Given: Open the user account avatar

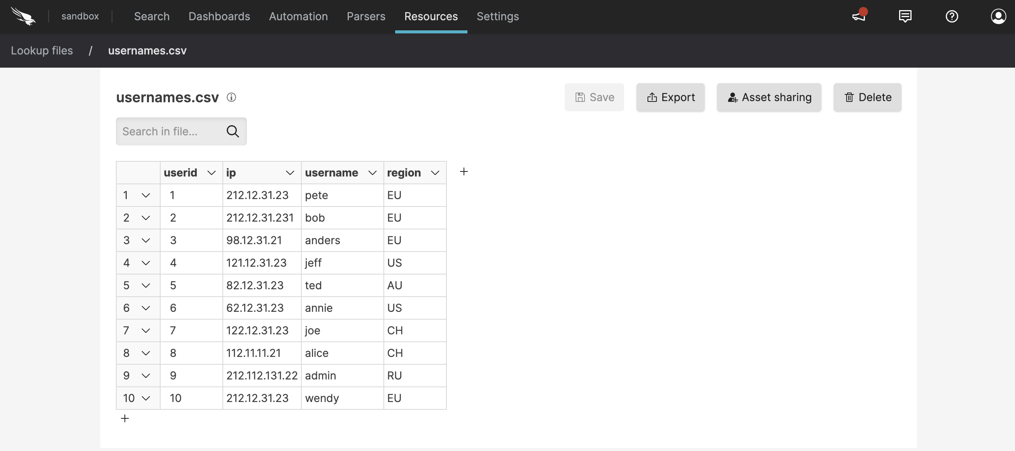Looking at the screenshot, I should [x=998, y=16].
